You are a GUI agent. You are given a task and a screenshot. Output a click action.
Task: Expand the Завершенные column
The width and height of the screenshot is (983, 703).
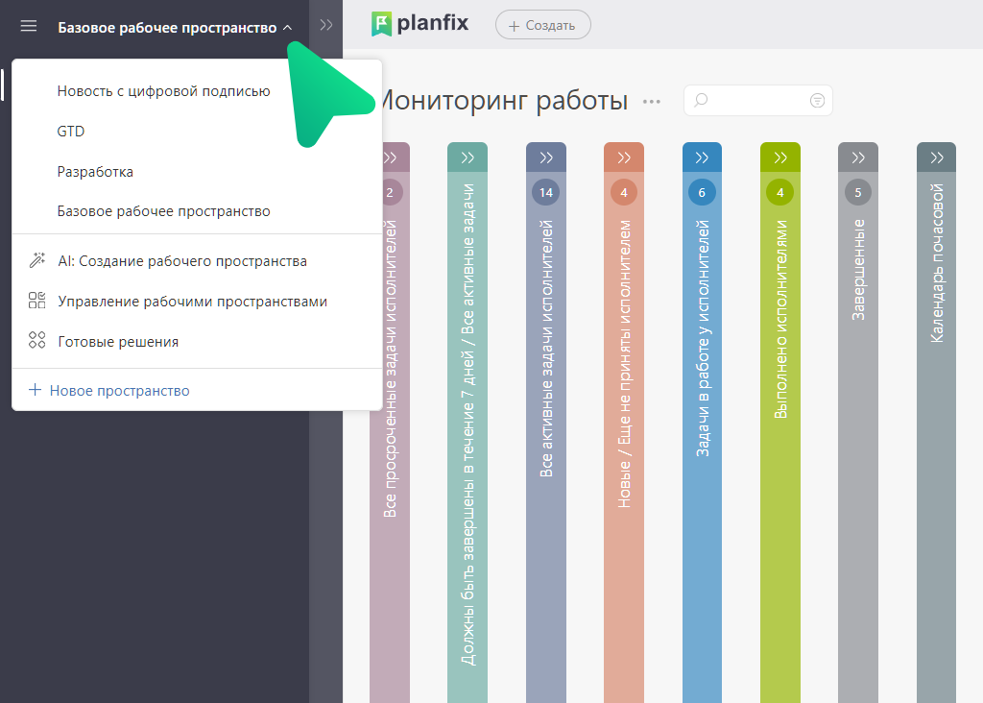[858, 158]
